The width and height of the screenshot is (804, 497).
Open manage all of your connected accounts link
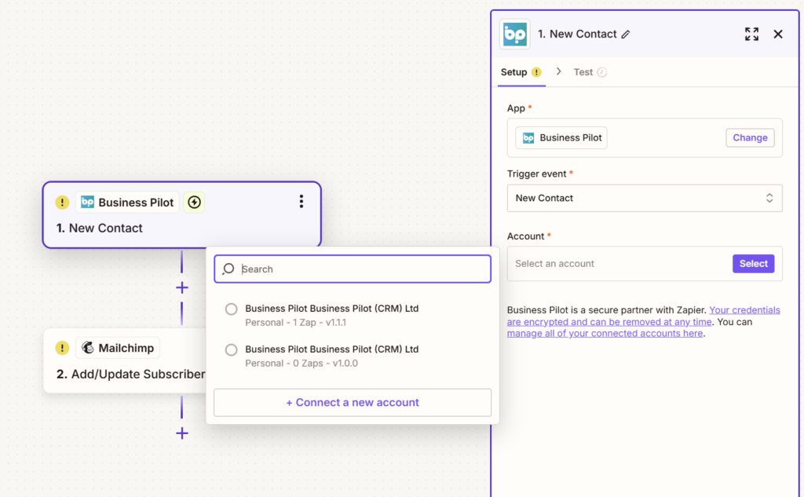point(605,334)
